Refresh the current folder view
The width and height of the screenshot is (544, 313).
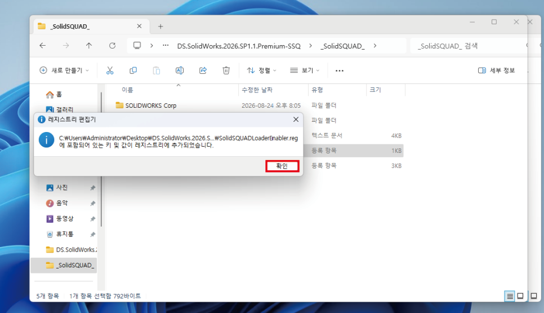point(112,46)
